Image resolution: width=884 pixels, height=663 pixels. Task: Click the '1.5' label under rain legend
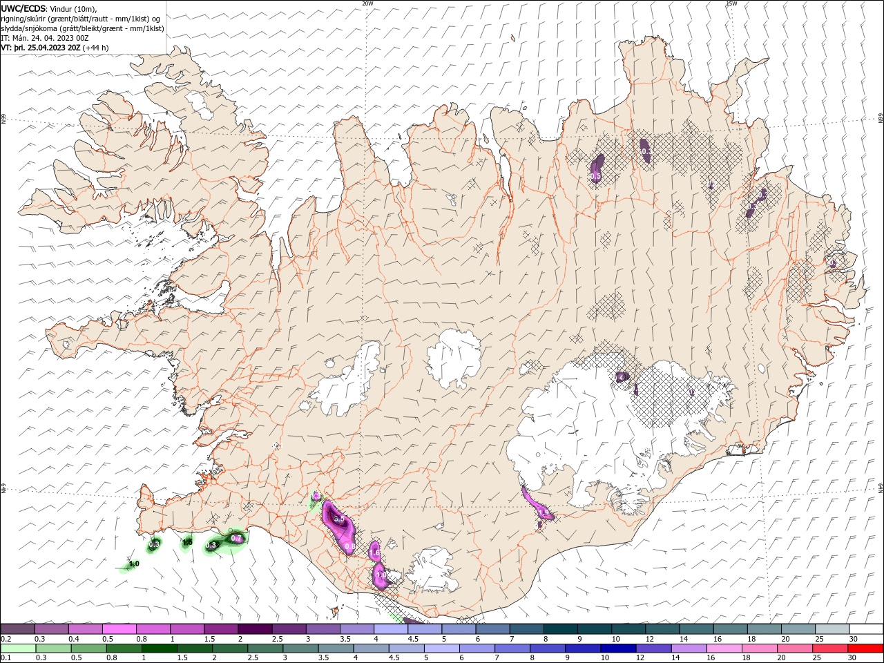click(x=182, y=657)
